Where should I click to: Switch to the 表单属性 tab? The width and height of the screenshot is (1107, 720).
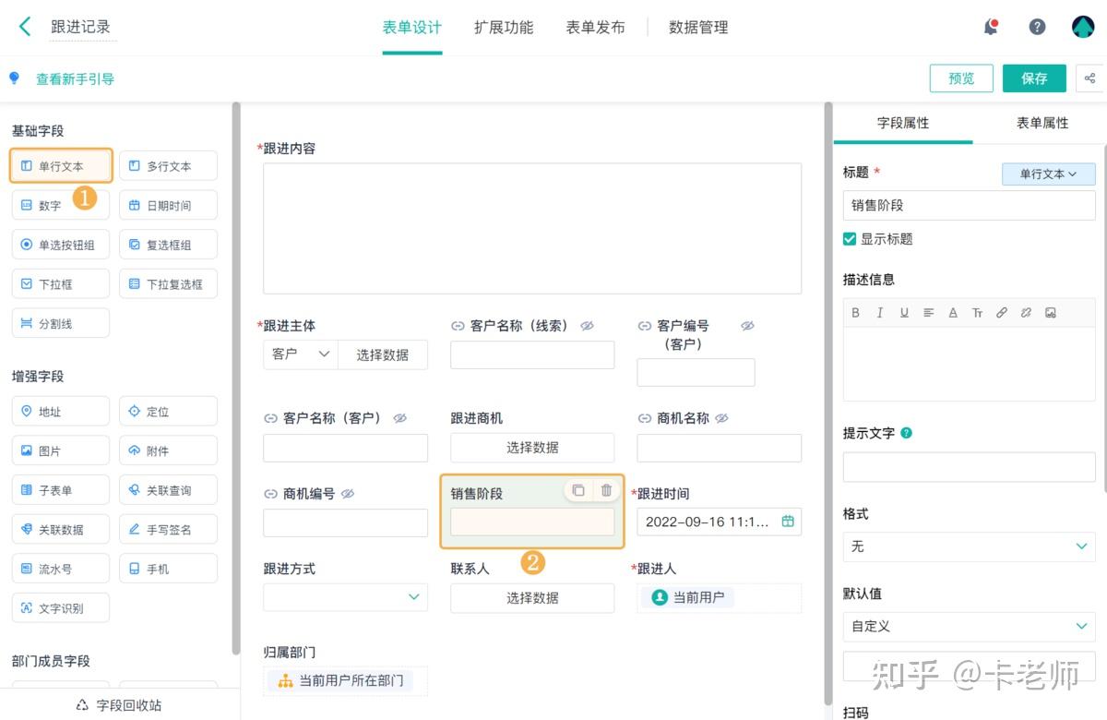point(1042,122)
